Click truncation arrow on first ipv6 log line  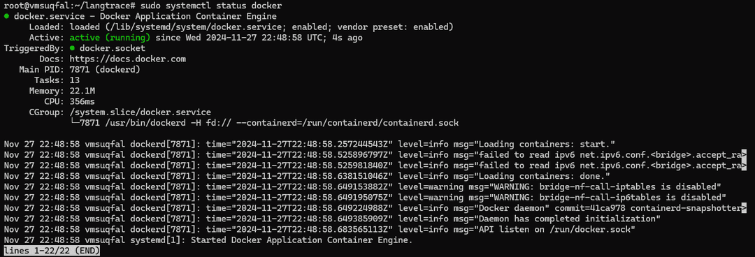click(x=744, y=154)
